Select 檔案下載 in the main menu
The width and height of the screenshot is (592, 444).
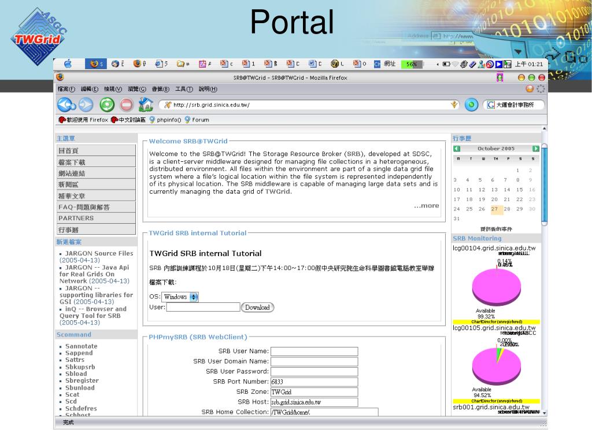point(96,162)
